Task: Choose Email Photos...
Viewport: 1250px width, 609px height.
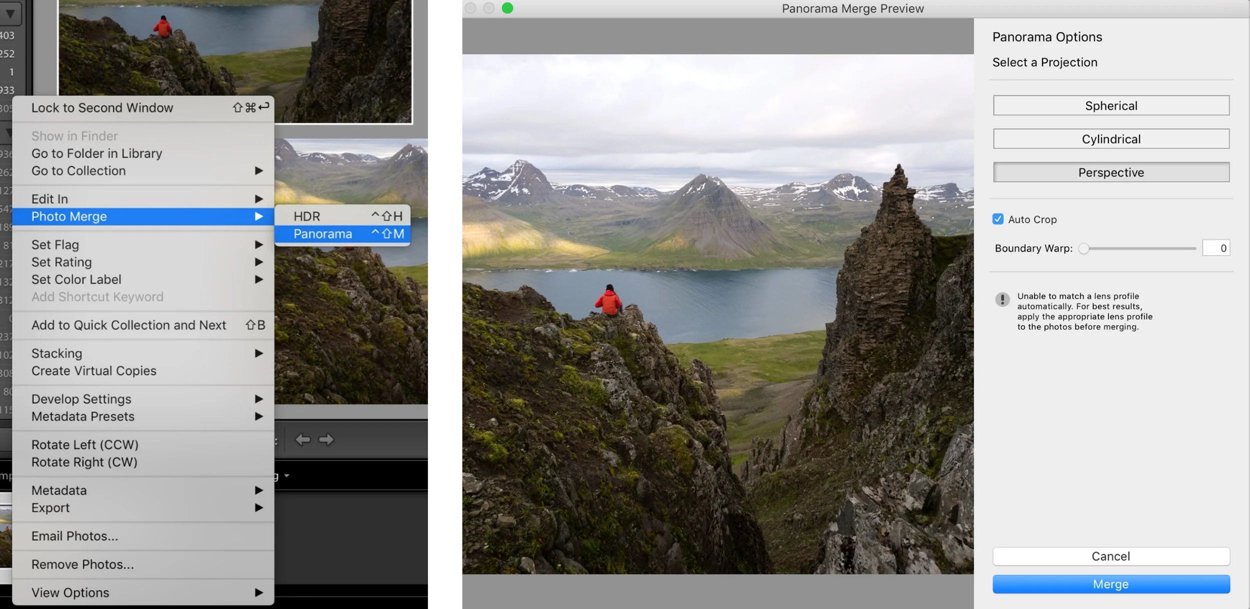Action: (x=143, y=536)
